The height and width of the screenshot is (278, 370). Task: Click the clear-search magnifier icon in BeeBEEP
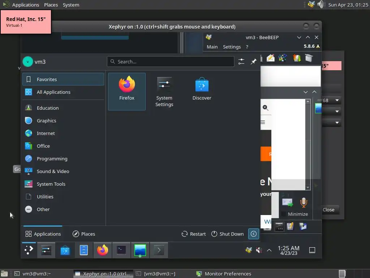(265, 108)
